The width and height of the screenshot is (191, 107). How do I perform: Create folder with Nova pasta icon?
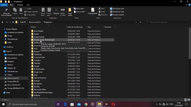(x=70, y=10)
